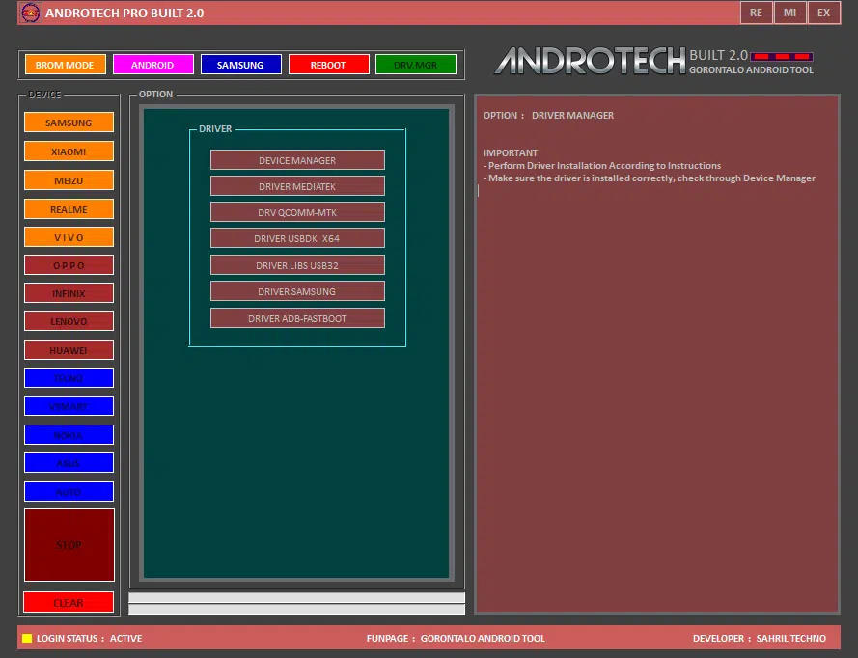Choose the XIAOMI device button
858x658 pixels.
[x=69, y=151]
